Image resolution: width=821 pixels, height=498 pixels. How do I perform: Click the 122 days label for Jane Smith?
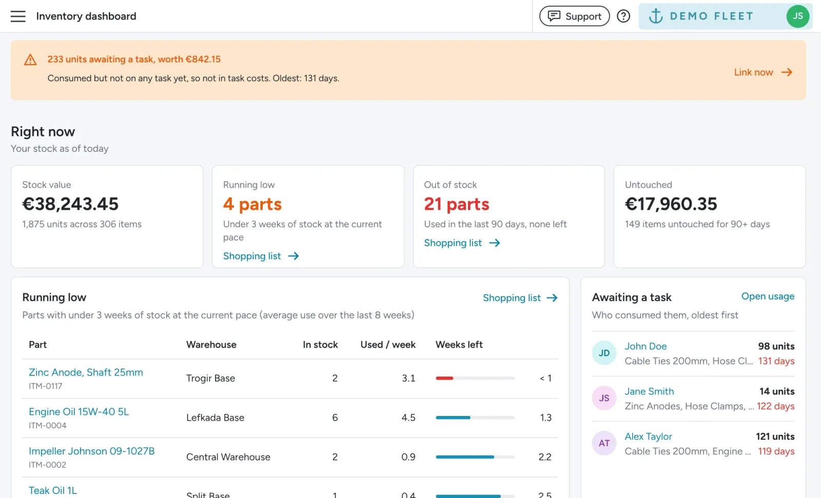776,406
